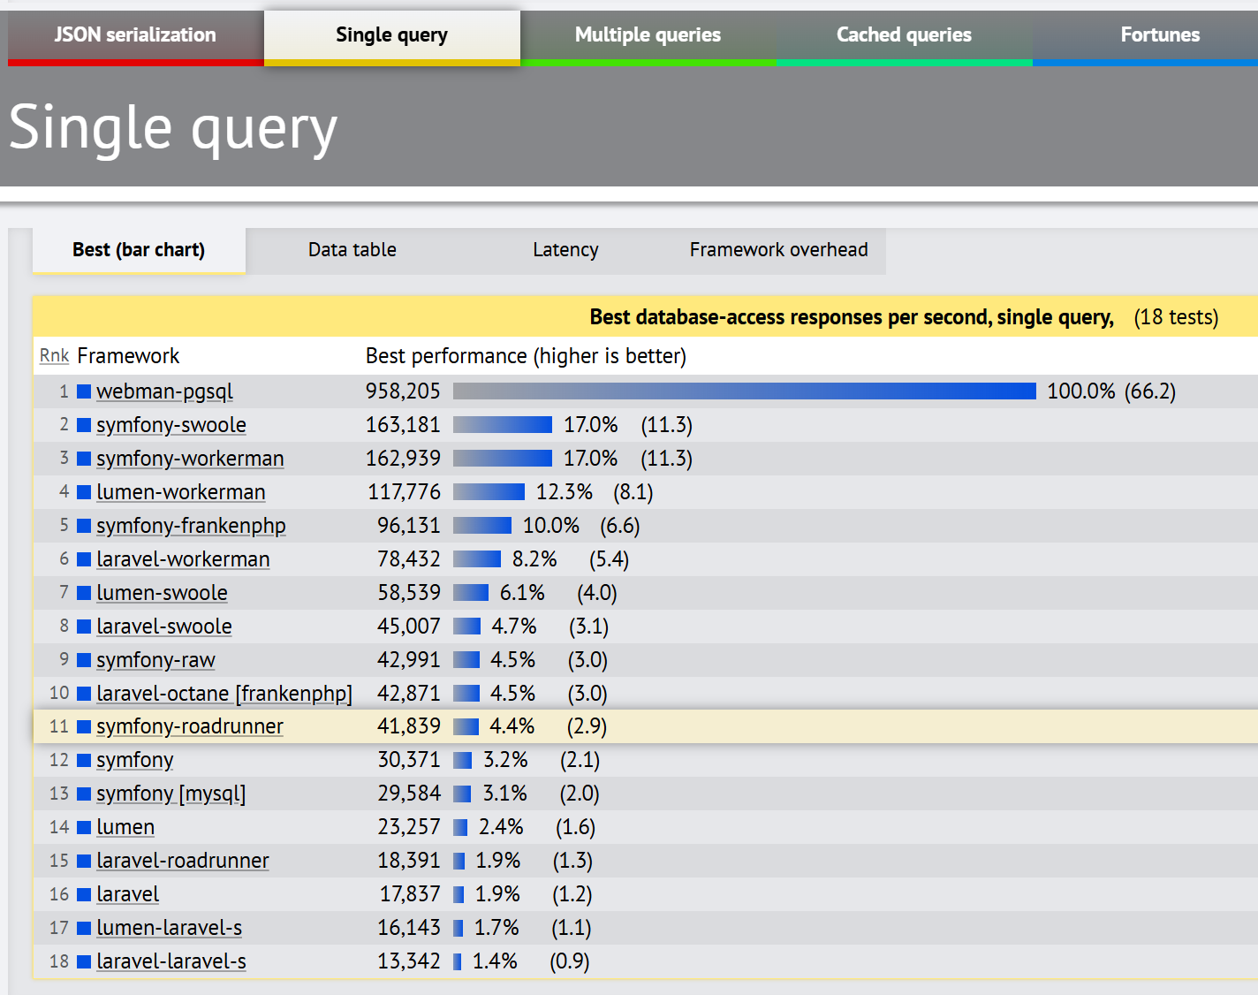
Task: Click the Rnk column header
Action: coord(54,356)
